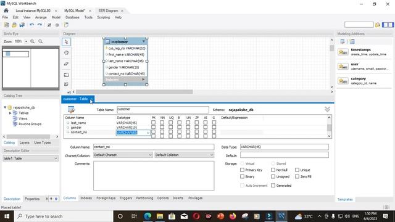Click the user template icon
Screen dimensions: 395x222
click(343, 67)
